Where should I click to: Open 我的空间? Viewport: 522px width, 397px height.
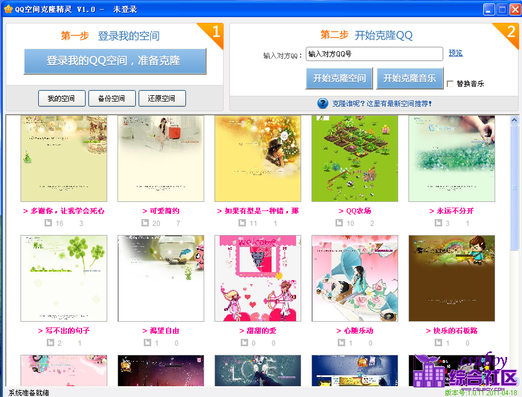coord(62,98)
